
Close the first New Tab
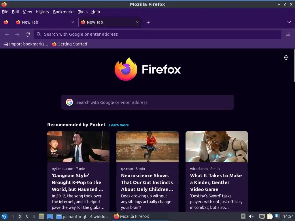coord(73,22)
